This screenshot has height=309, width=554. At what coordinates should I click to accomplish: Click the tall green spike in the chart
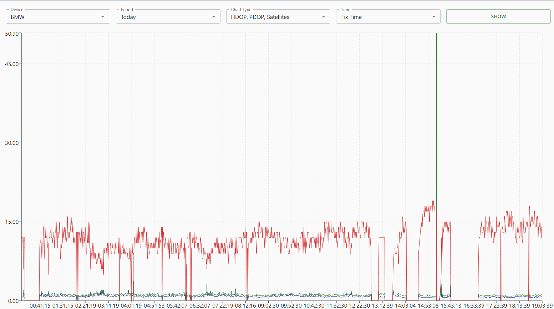pyautogui.click(x=436, y=107)
